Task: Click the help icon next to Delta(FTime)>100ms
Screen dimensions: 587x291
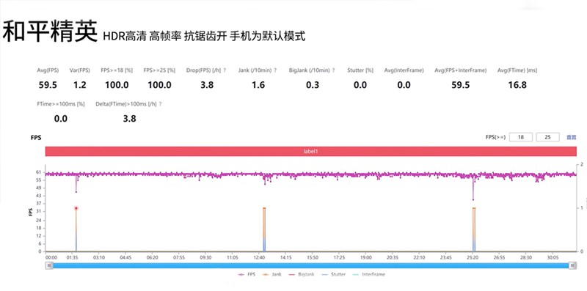Action: 160,104
